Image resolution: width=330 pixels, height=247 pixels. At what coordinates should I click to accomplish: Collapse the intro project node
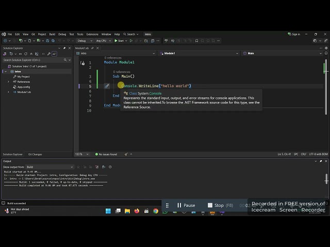(x=6, y=72)
